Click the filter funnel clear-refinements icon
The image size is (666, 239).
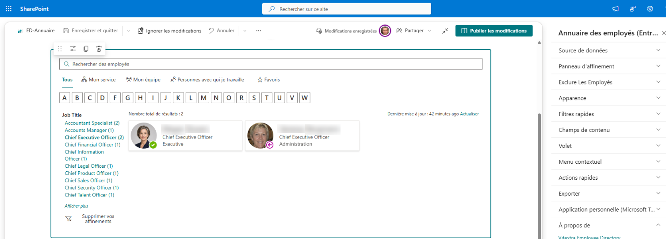pyautogui.click(x=69, y=219)
